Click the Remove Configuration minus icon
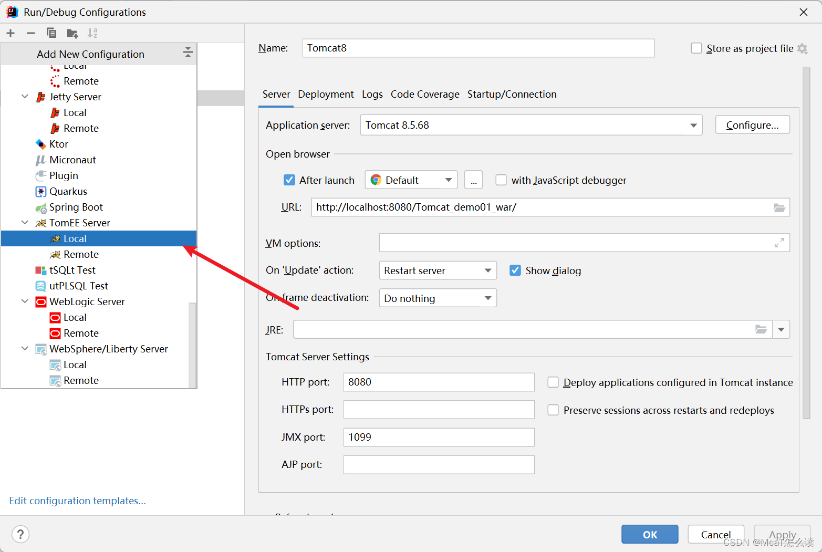 31,33
